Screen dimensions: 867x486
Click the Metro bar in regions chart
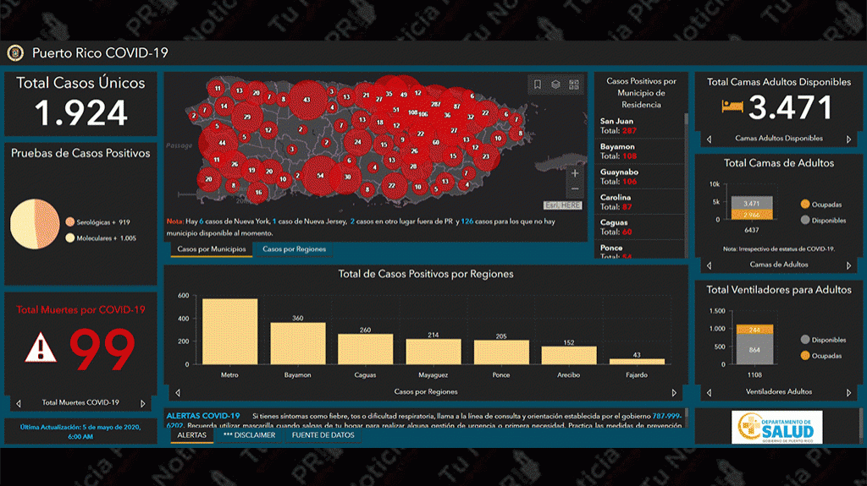(x=229, y=331)
